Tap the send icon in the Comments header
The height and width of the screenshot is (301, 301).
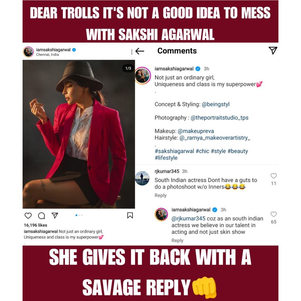(x=273, y=51)
